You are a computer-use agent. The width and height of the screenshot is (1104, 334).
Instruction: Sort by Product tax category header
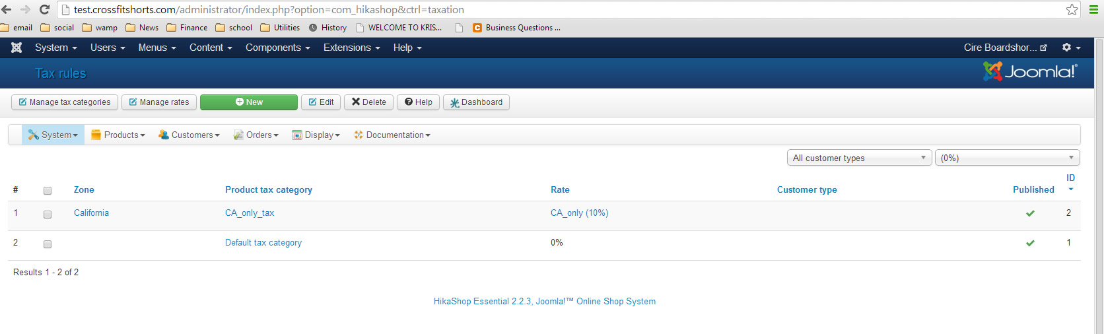point(269,189)
